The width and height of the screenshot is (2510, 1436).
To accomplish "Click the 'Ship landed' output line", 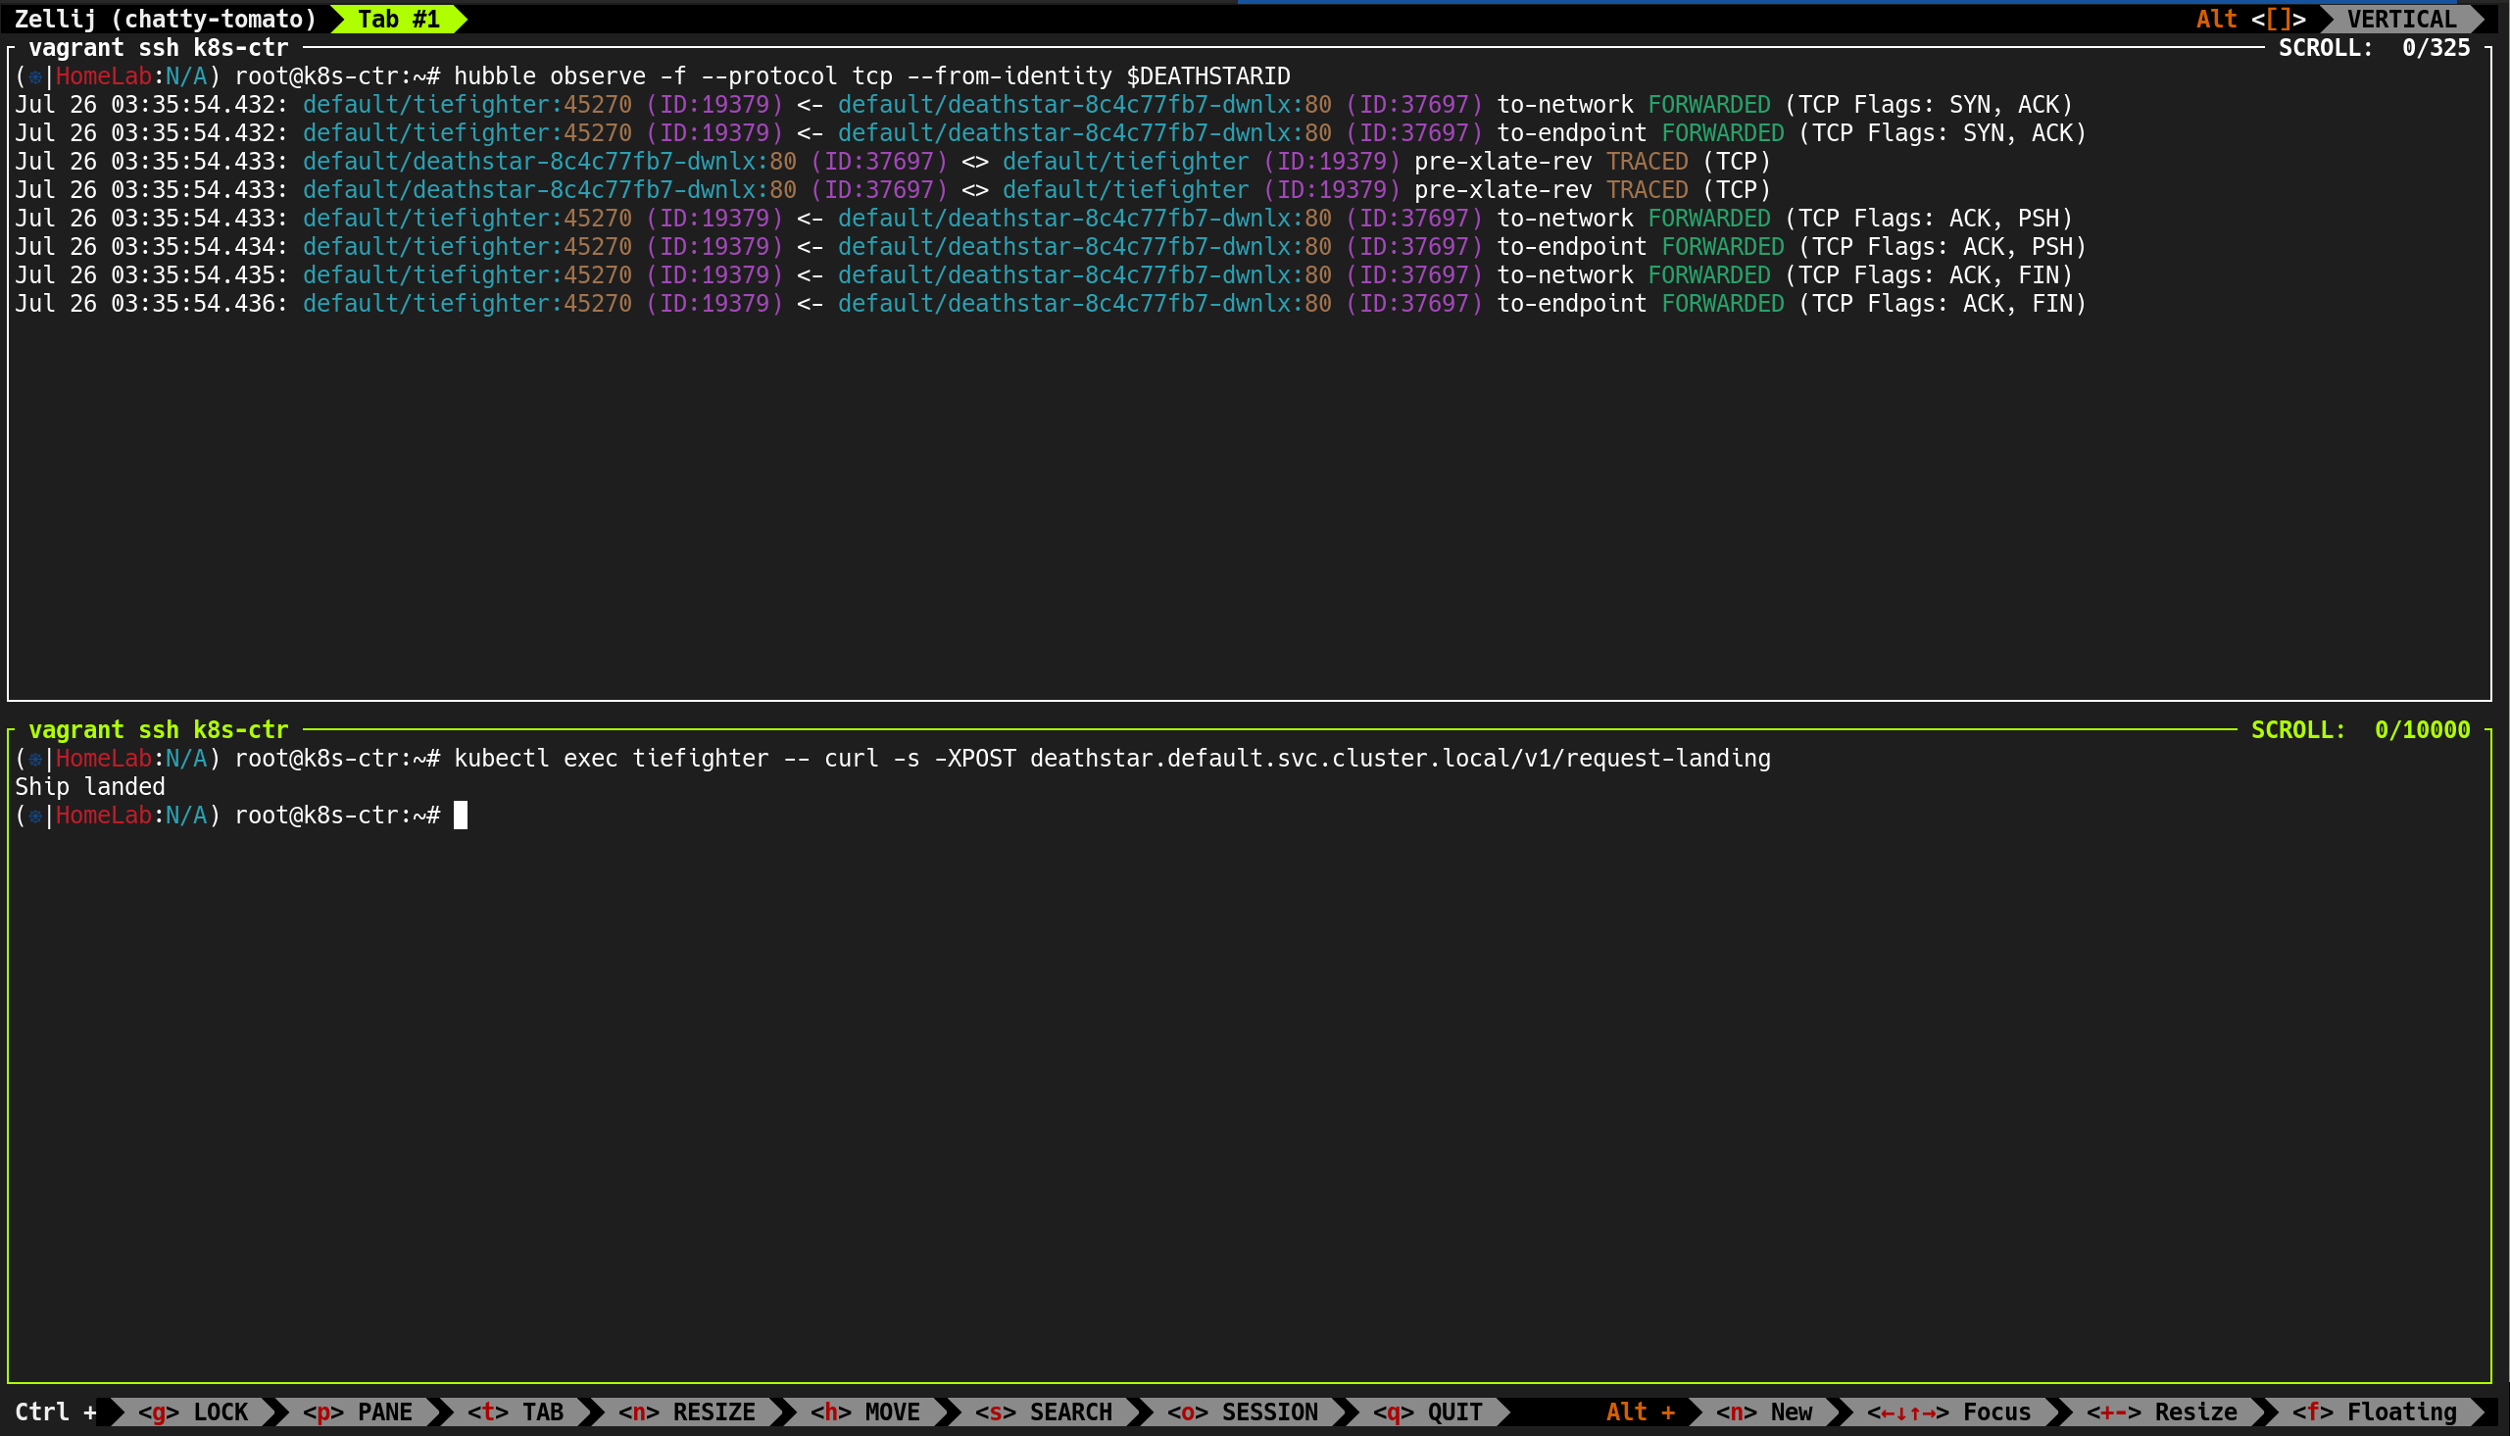I will 90,787.
